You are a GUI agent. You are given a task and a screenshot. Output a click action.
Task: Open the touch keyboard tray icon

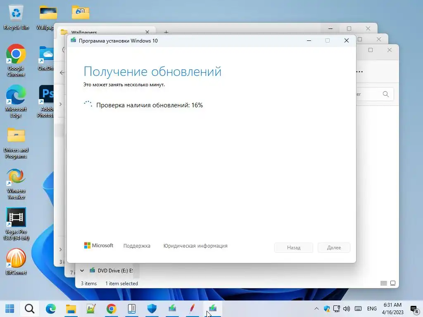(358, 309)
